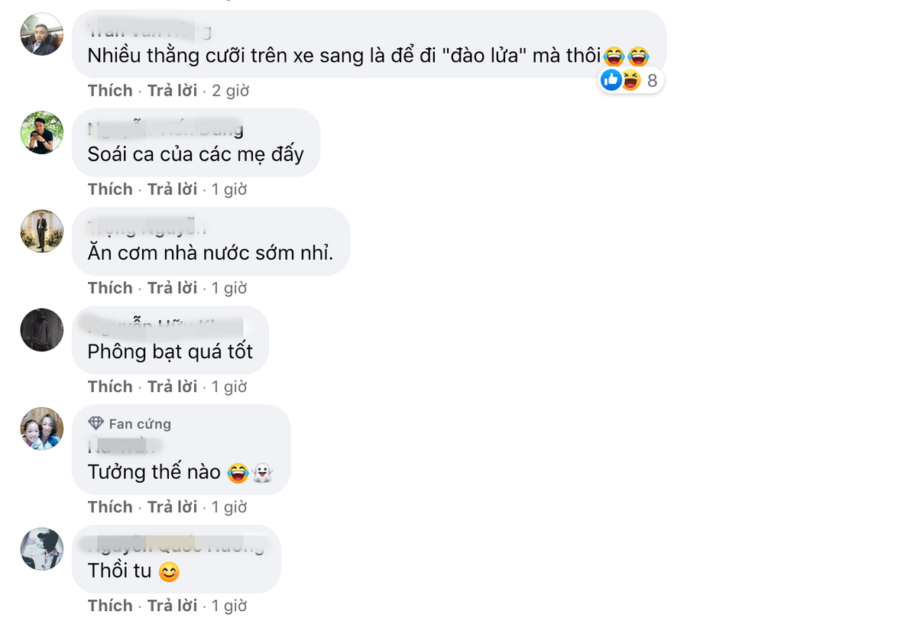
Task: Click the 'Fan cứng' label text
Action: tap(140, 422)
